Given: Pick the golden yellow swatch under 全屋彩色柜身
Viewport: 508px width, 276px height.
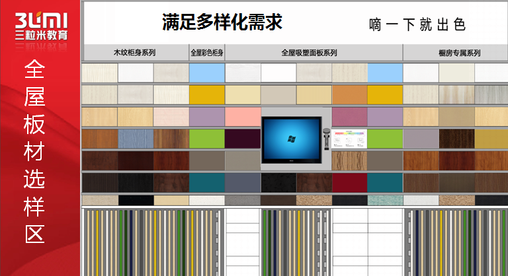Looking at the screenshot, I should [207, 94].
